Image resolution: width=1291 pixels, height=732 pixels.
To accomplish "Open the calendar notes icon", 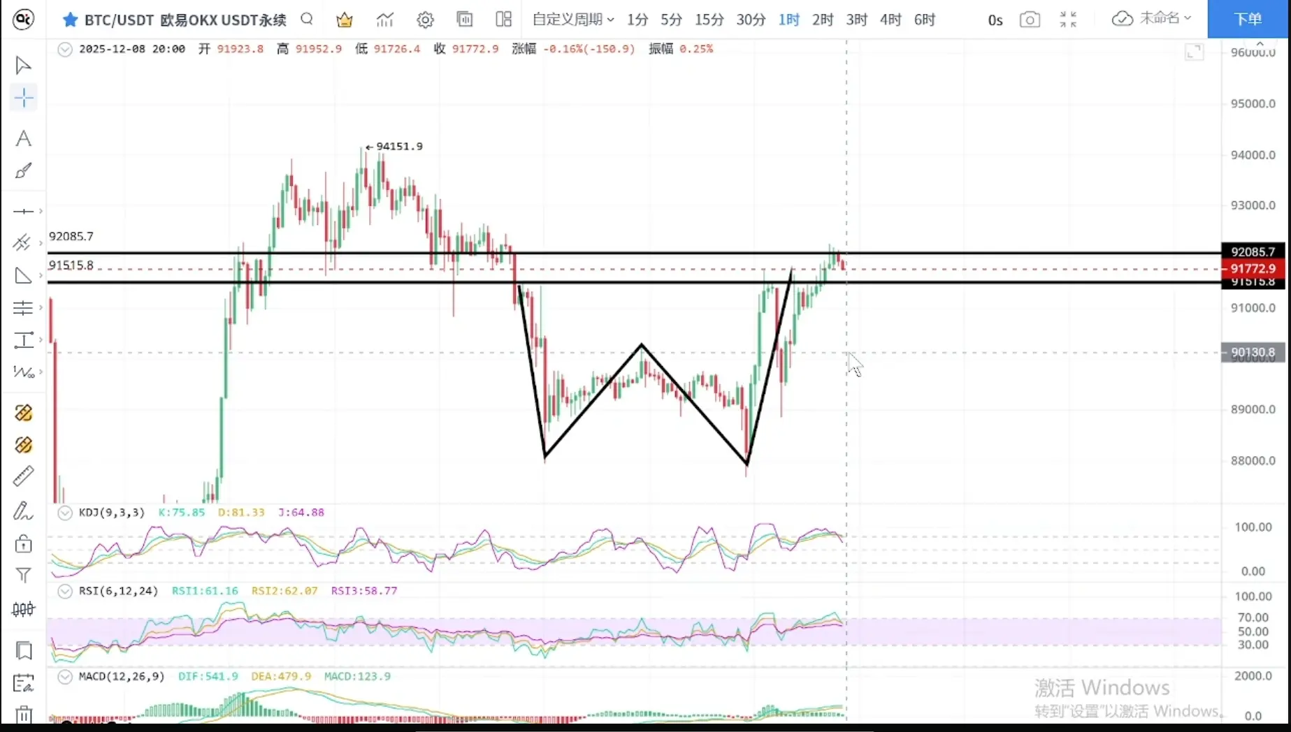I will point(23,683).
